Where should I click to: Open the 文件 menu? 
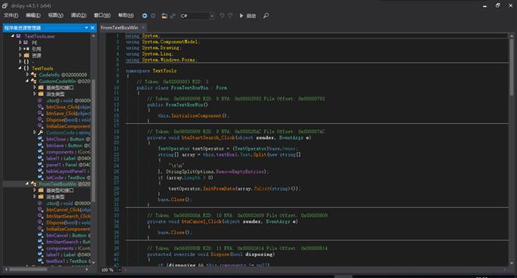point(11,15)
